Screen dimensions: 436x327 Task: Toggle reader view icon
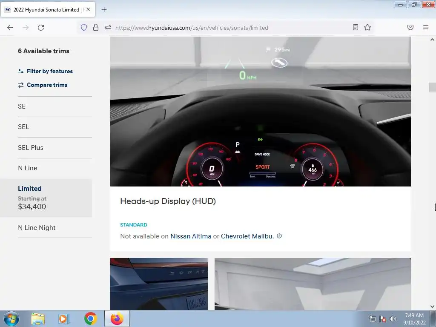356,27
